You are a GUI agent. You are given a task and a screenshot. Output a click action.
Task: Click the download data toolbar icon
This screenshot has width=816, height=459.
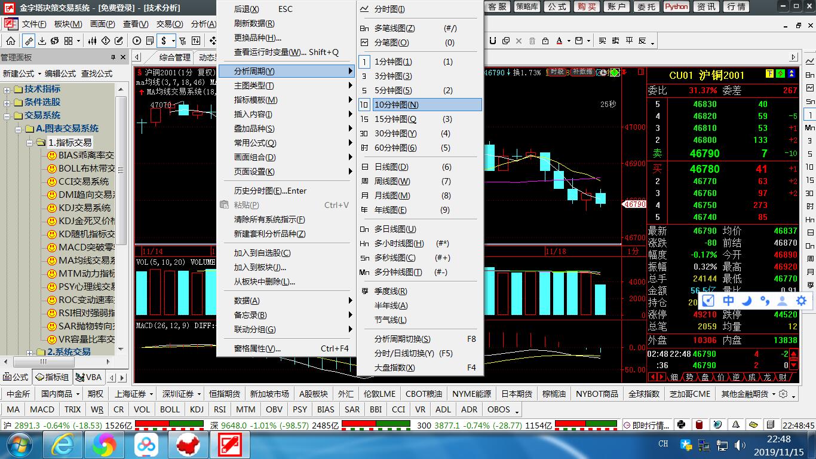42,41
